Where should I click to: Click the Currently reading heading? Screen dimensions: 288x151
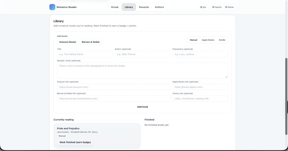[x=64, y=120]
